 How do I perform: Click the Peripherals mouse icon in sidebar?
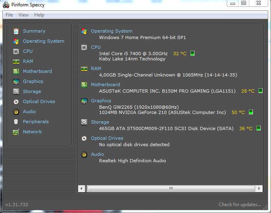[16, 122]
